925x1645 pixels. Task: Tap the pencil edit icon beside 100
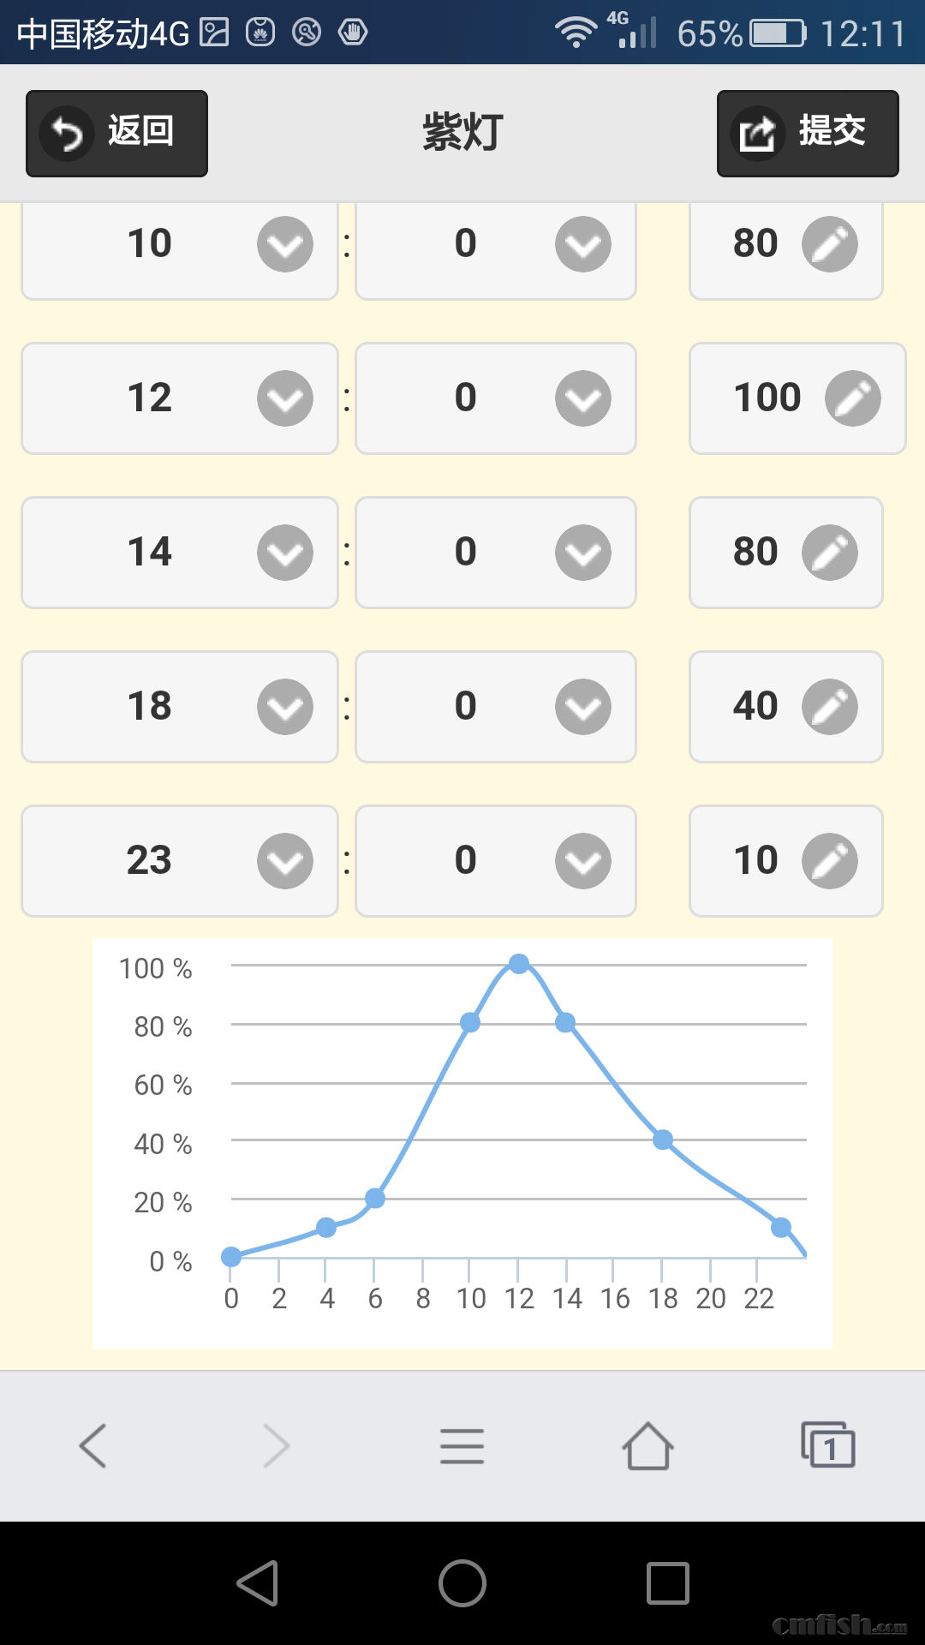852,398
